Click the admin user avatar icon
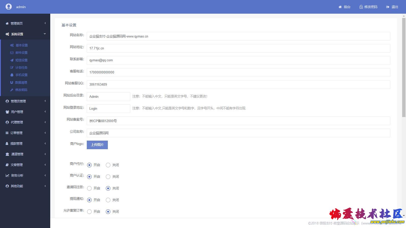 9,7
